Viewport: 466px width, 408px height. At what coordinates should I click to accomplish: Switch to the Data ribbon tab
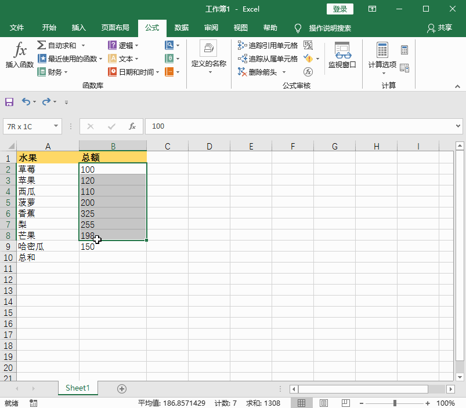point(180,27)
